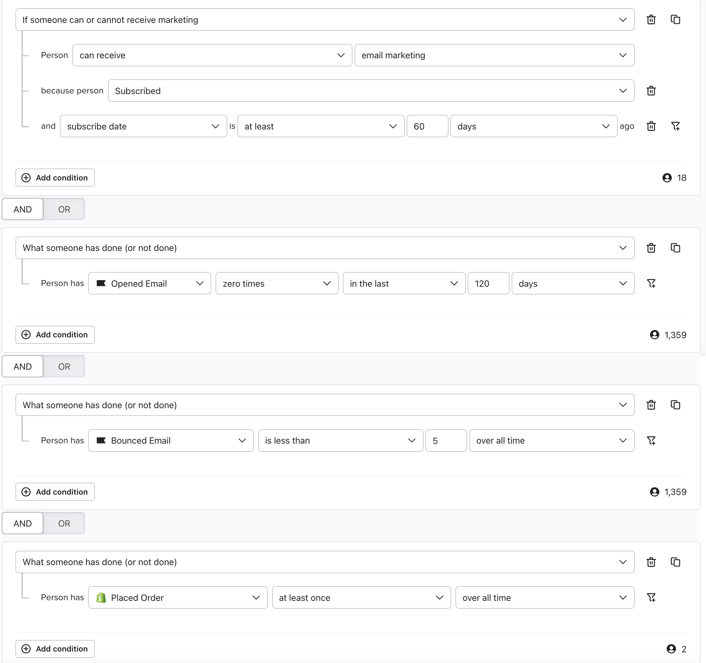Open the 'zero times' frequency dropdown
Image resolution: width=706 pixels, height=663 pixels.
[276, 283]
